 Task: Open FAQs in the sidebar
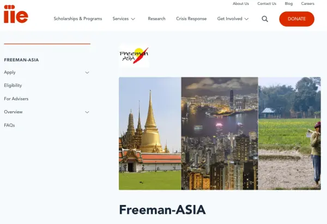[9, 125]
